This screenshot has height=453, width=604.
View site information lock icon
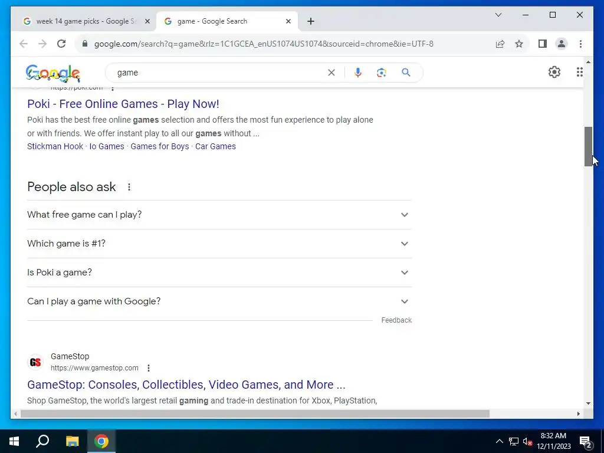[85, 44]
